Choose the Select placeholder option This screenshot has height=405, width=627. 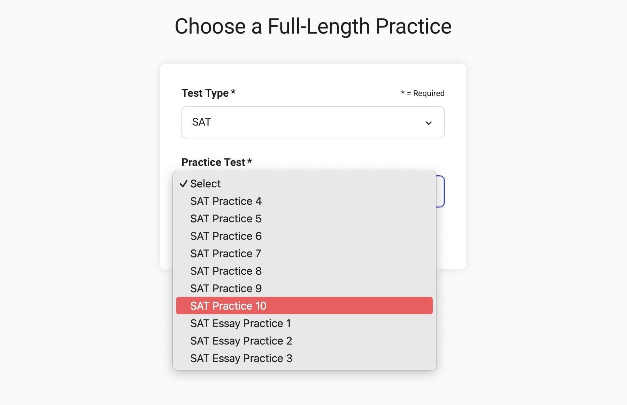point(205,184)
